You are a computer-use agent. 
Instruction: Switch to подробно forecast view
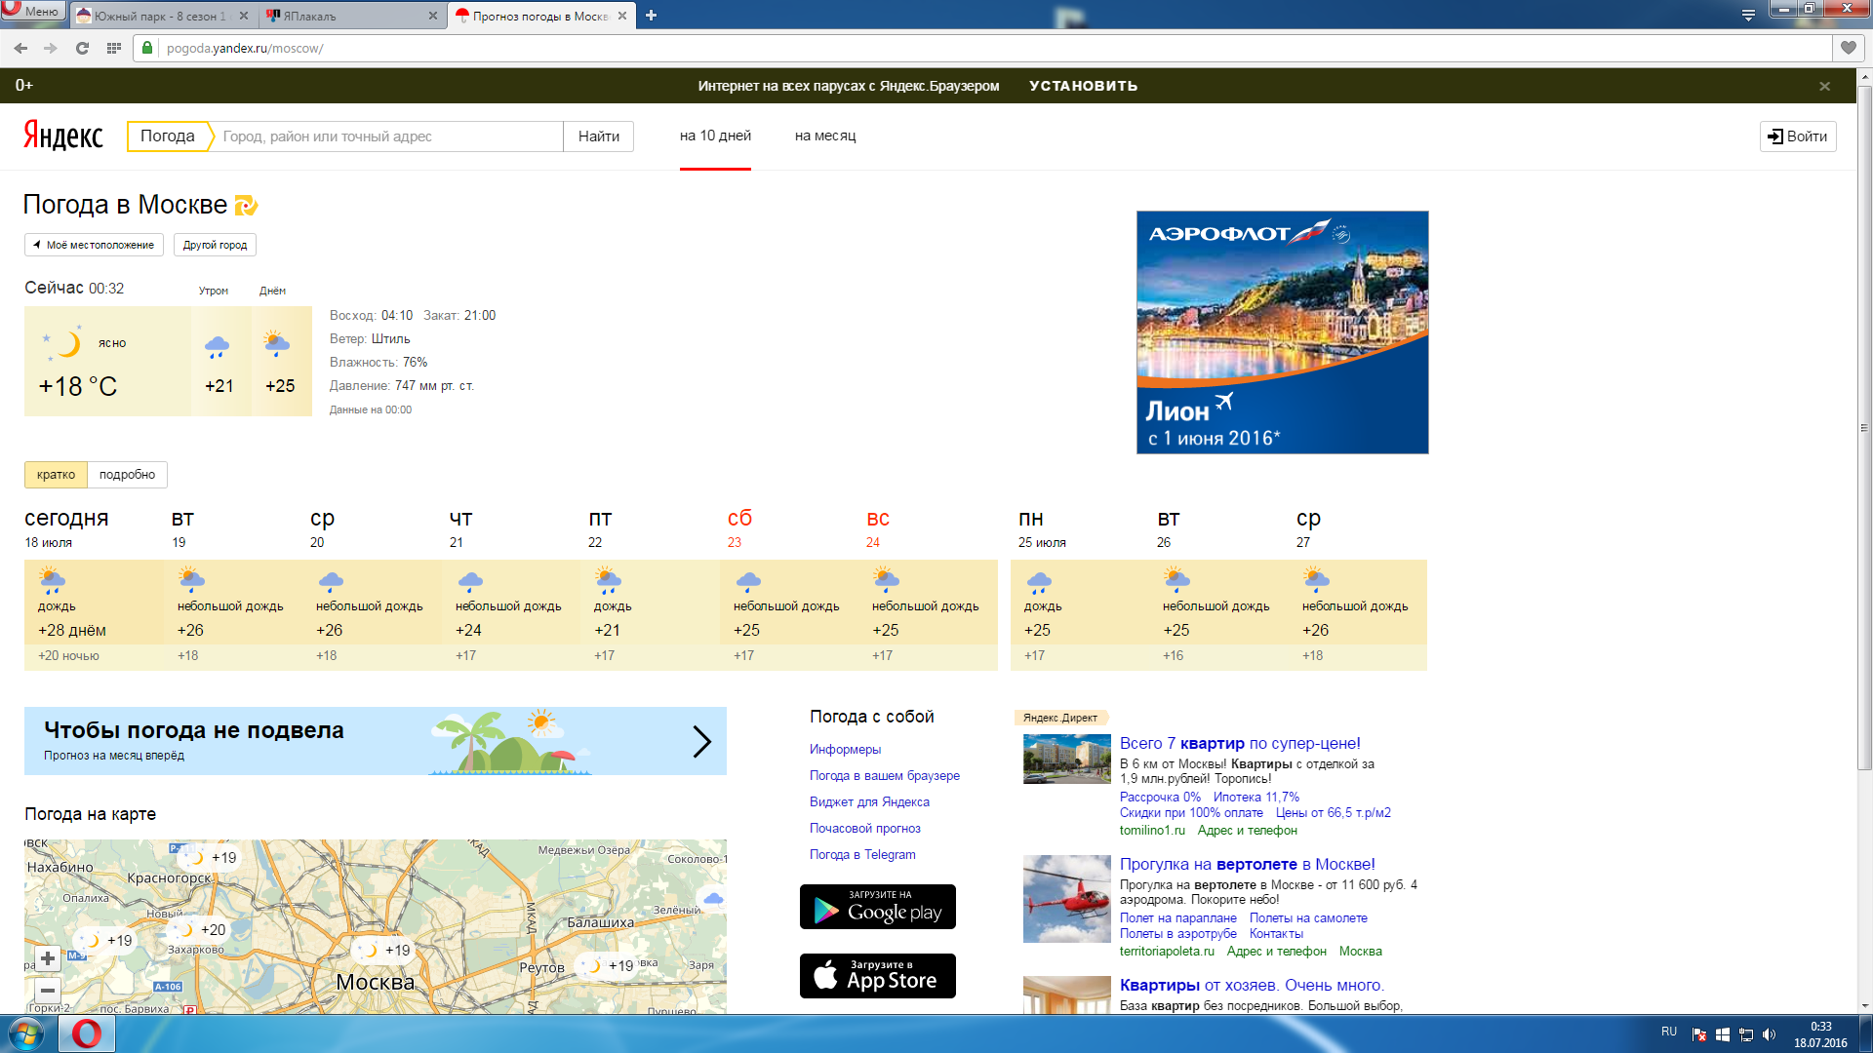[x=127, y=475]
